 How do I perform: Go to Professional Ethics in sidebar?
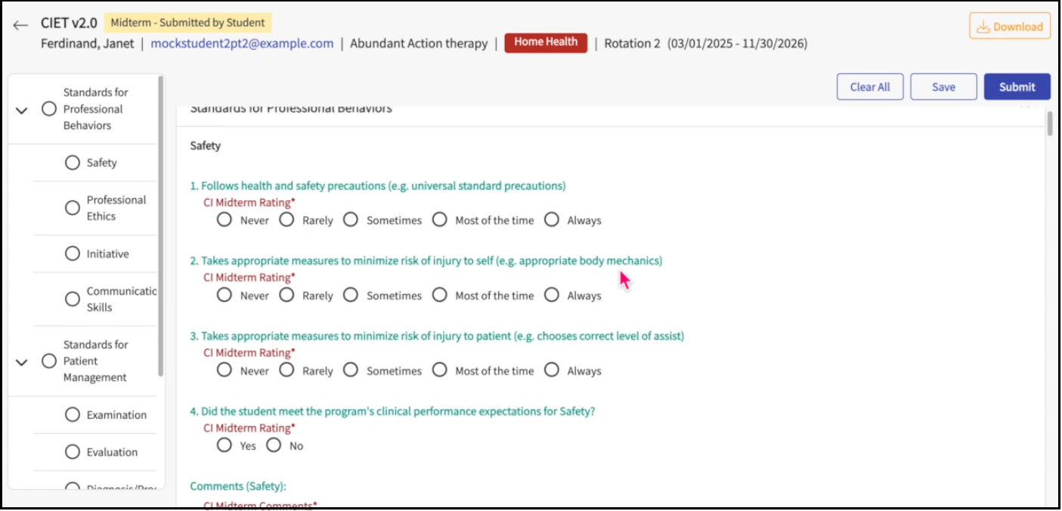pyautogui.click(x=116, y=208)
